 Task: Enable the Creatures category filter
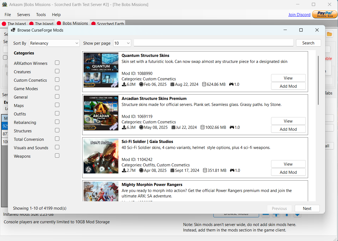point(57,71)
